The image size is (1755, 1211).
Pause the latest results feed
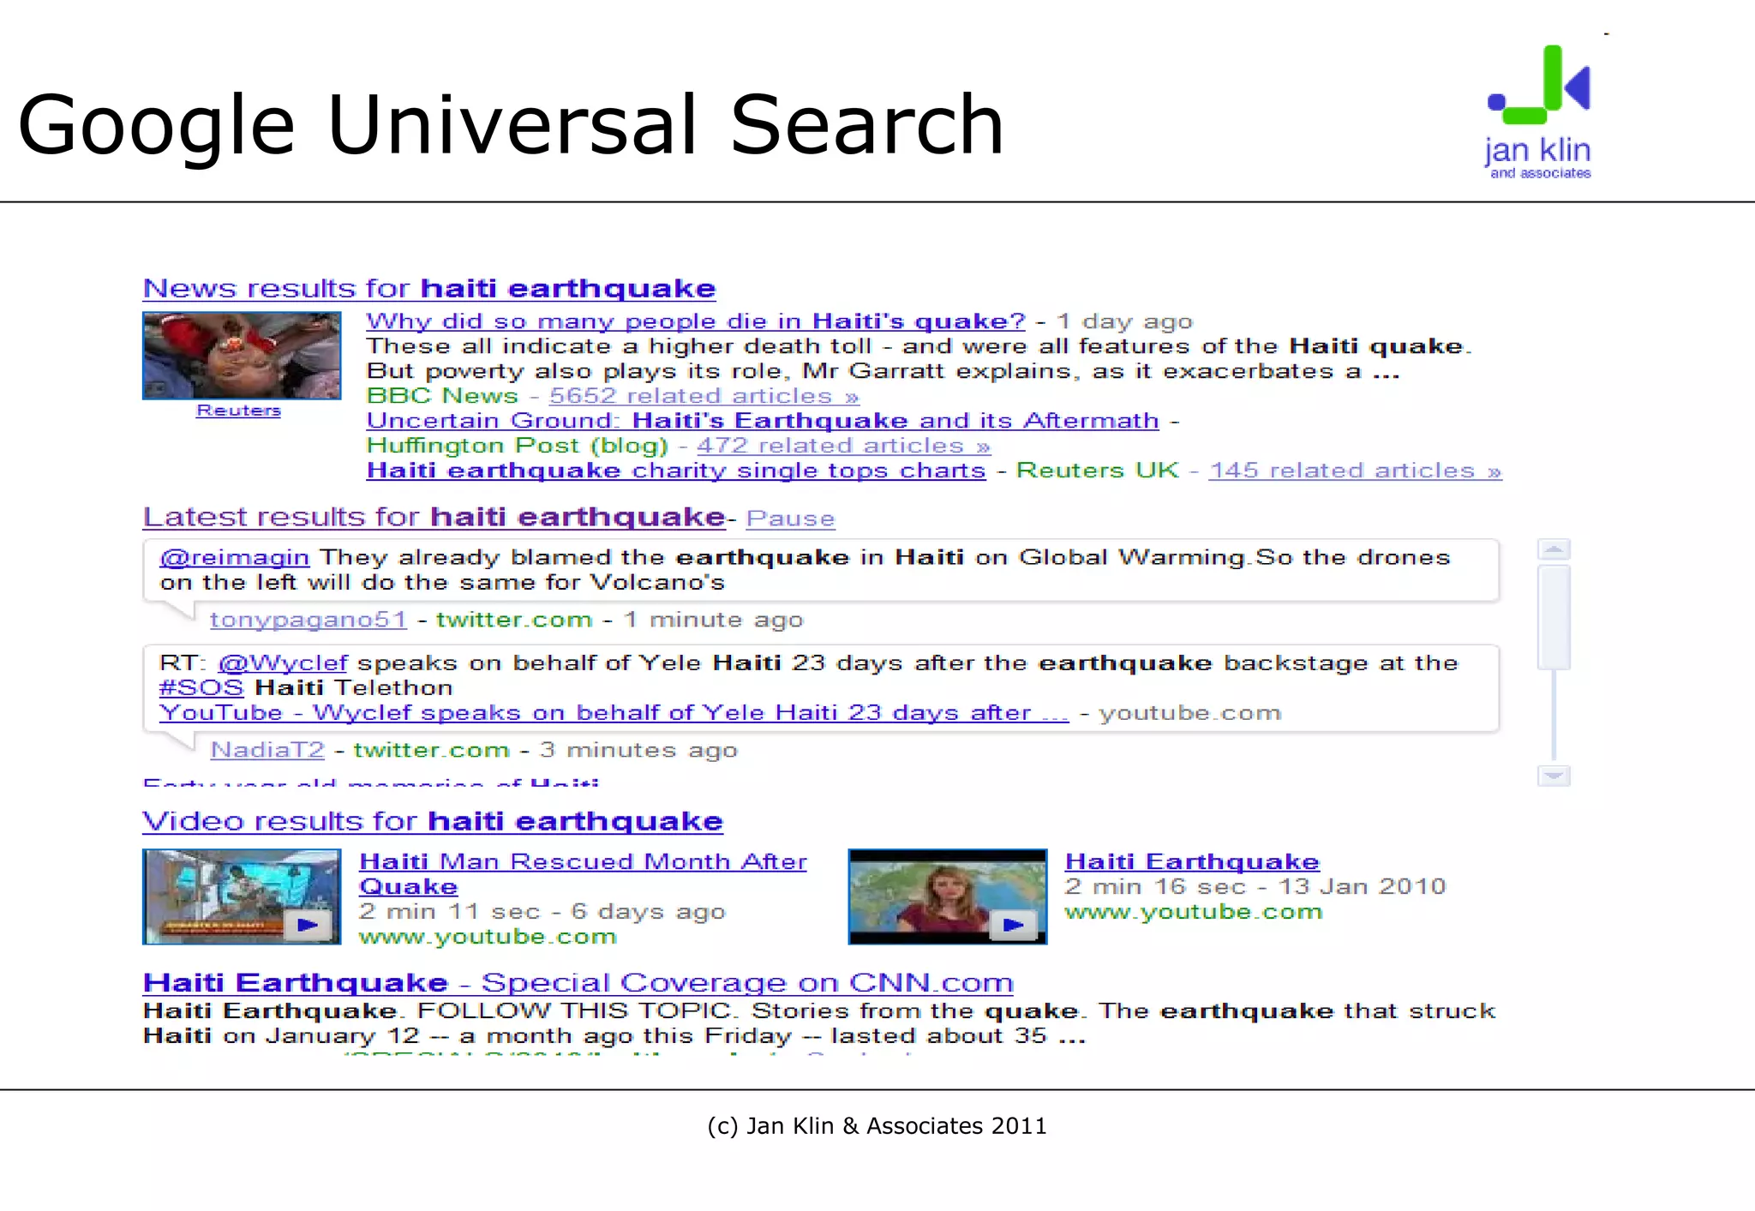(x=790, y=519)
